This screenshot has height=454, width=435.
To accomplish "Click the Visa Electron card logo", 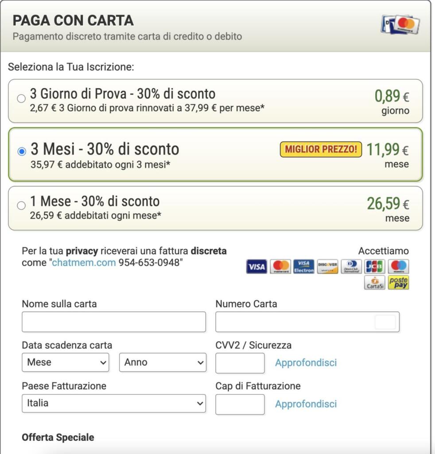I will click(x=304, y=266).
